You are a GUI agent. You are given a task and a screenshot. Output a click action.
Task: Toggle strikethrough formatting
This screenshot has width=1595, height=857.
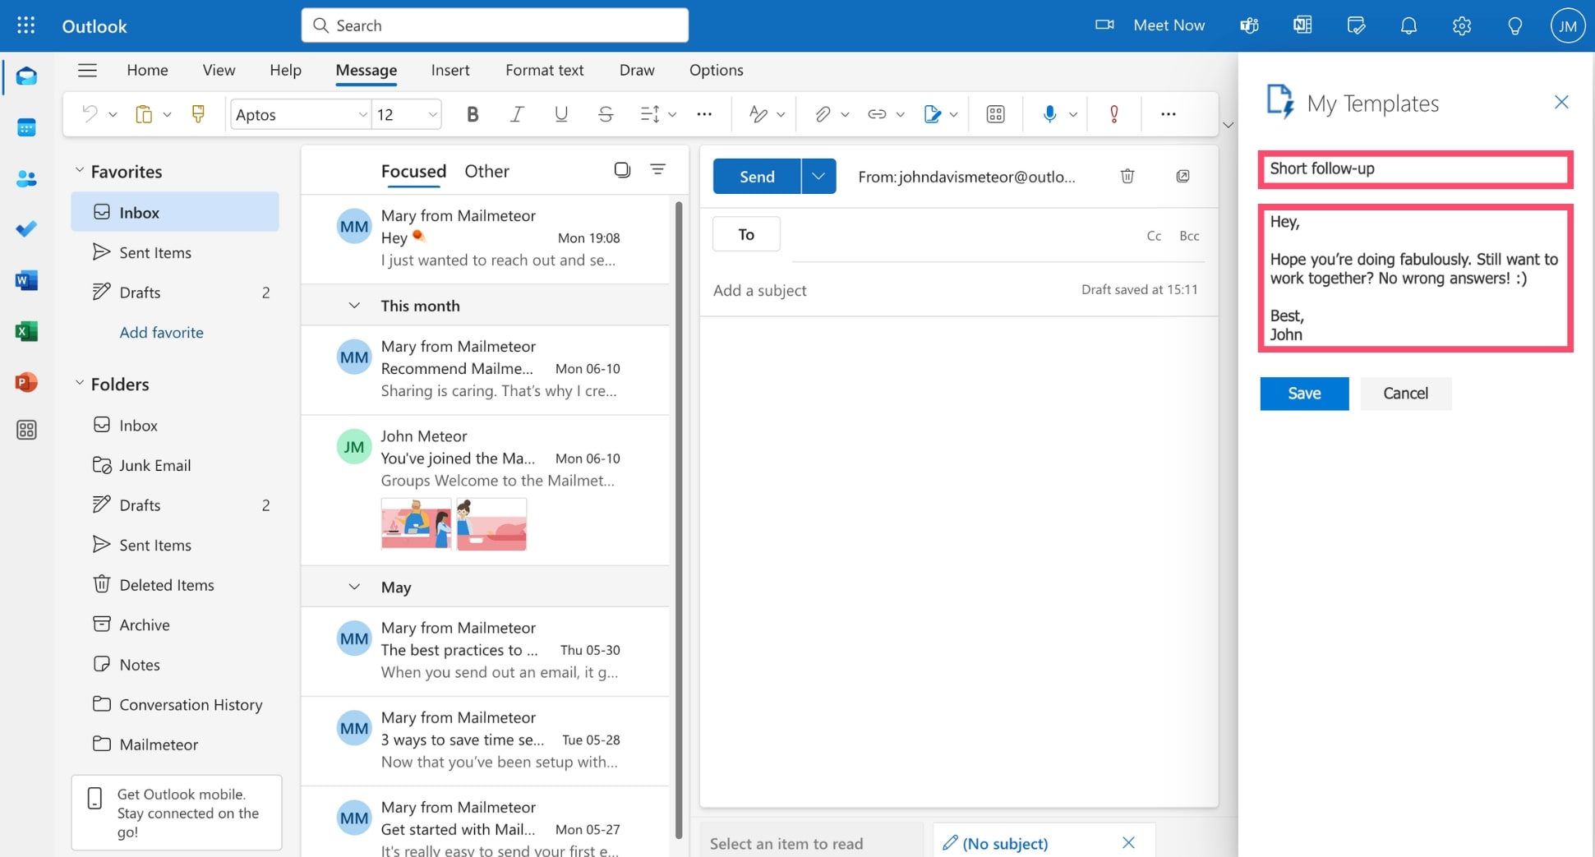click(606, 113)
